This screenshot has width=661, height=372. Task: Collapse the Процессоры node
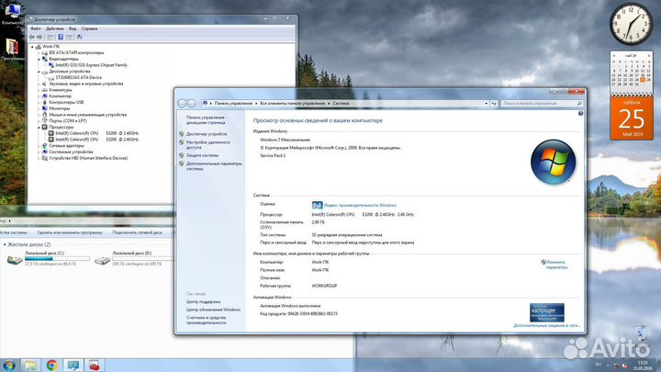[39, 127]
